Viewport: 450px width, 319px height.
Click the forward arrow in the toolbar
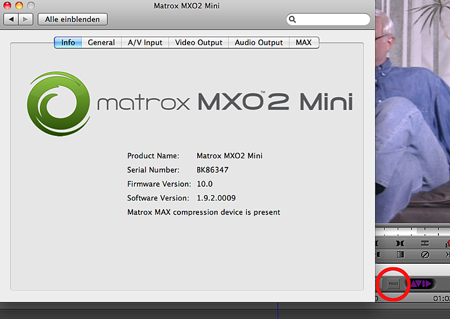click(x=26, y=19)
